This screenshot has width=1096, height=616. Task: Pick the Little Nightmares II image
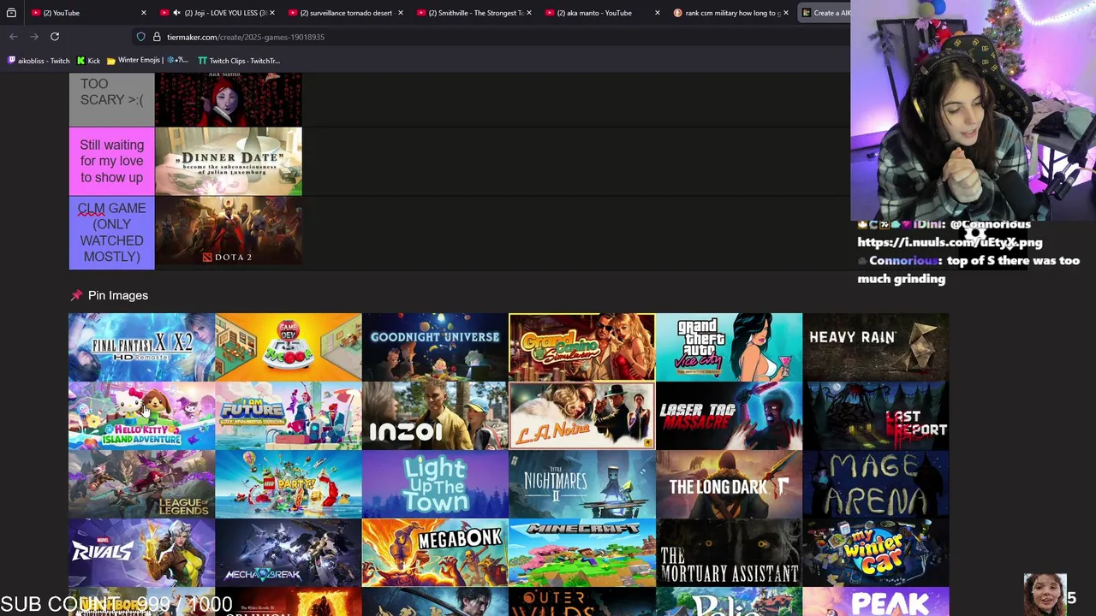(x=582, y=484)
